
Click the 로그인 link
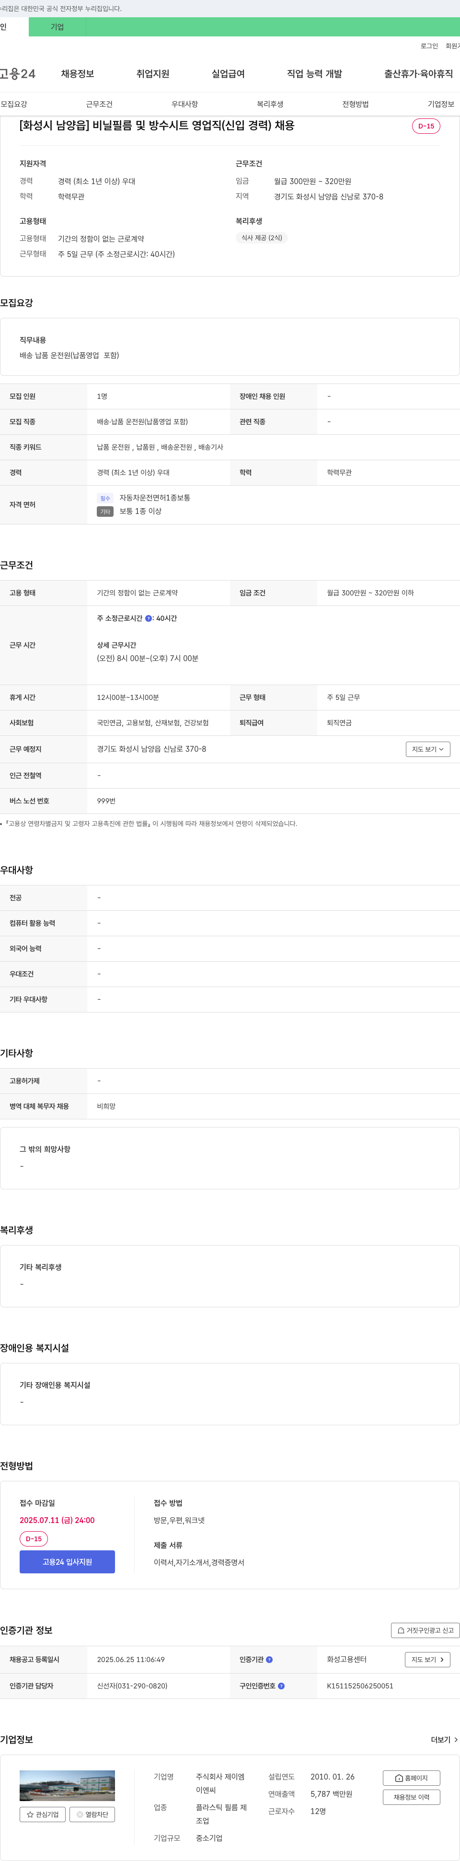click(429, 46)
